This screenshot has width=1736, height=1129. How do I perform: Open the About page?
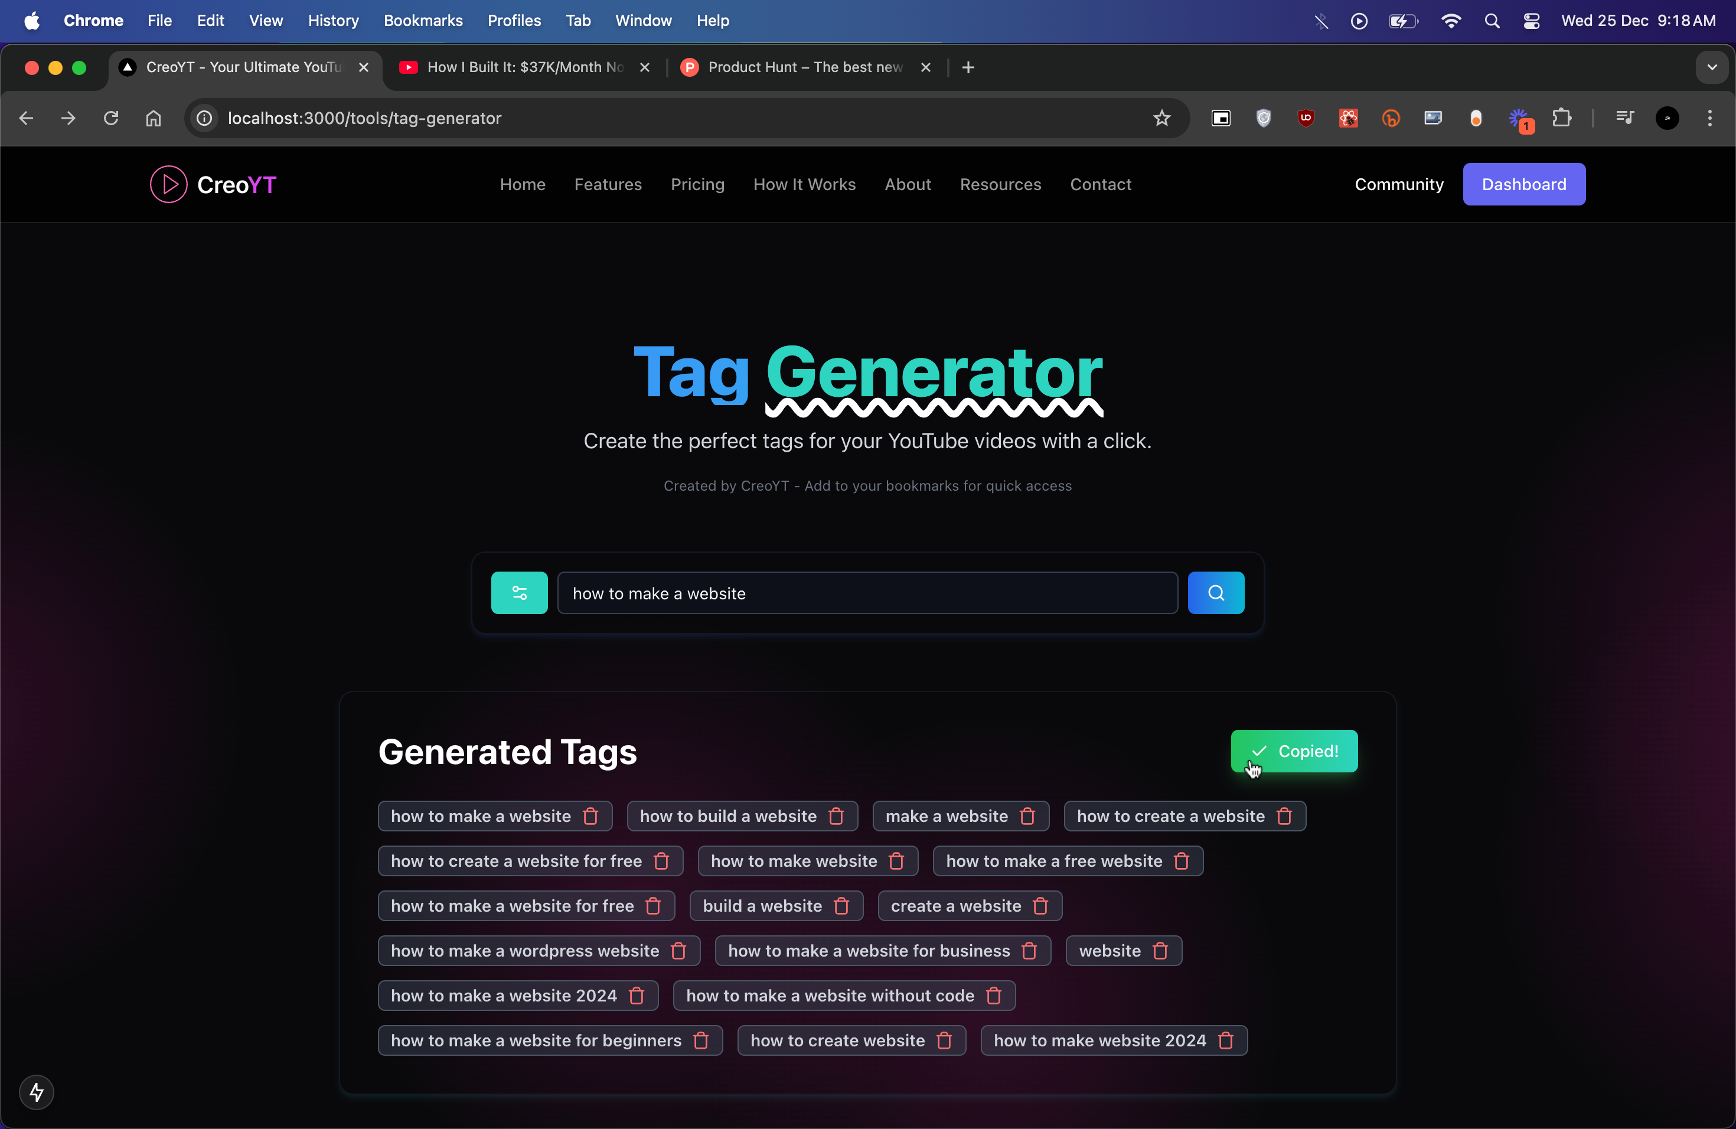(908, 184)
